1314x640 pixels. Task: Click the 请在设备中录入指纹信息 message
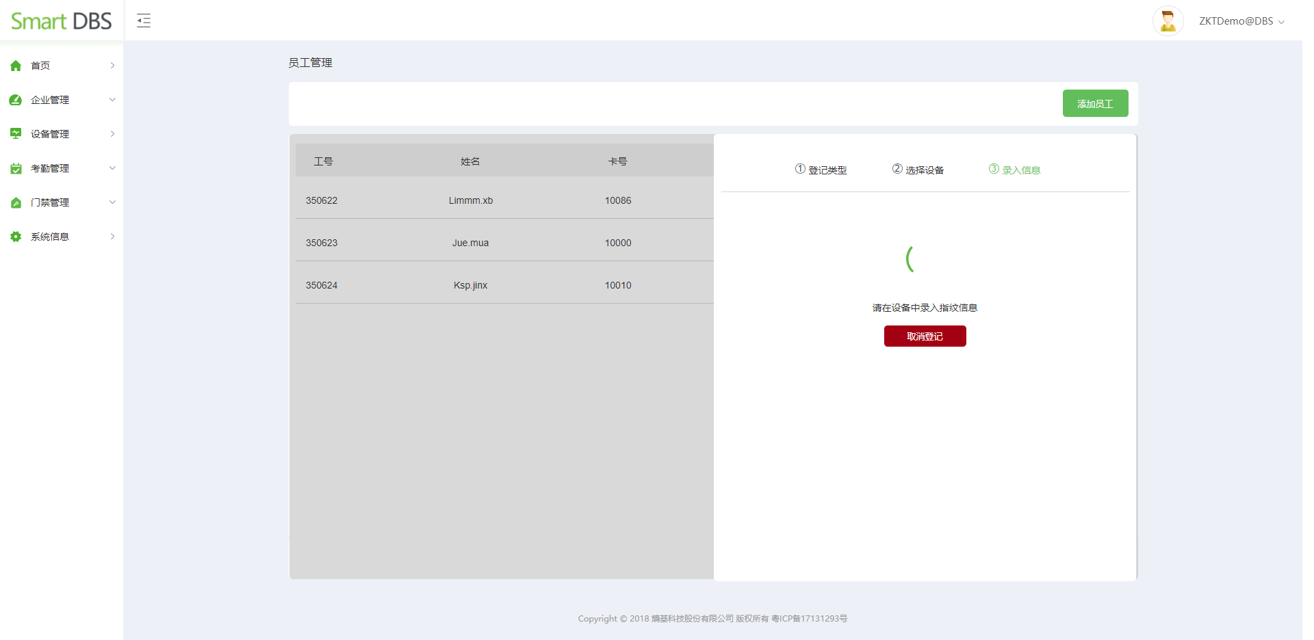925,308
